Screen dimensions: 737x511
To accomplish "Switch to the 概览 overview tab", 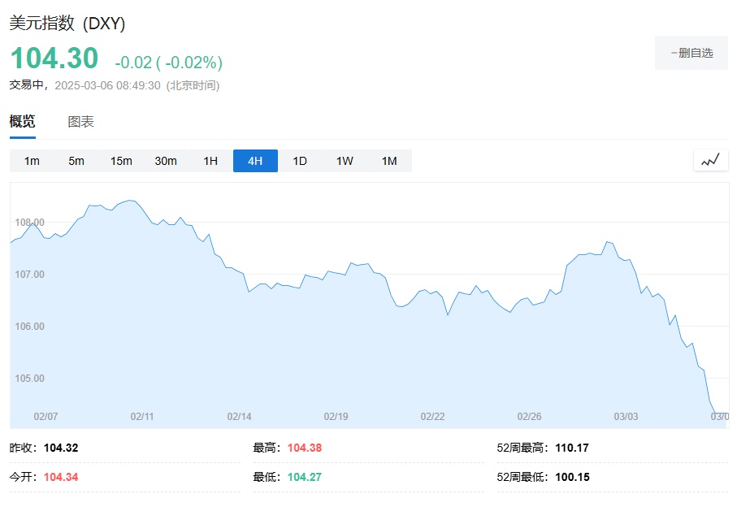I will click(23, 122).
